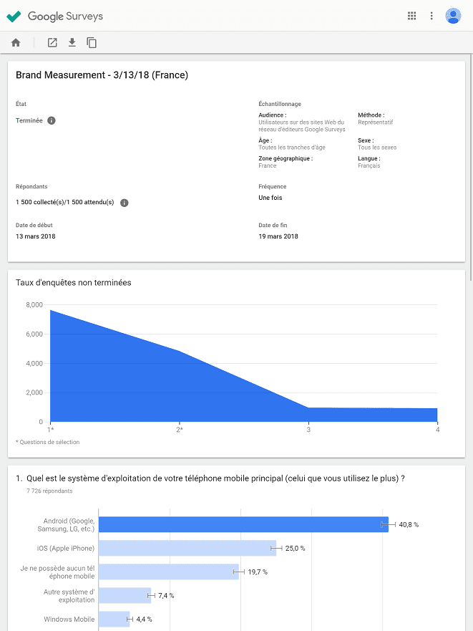The image size is (473, 631).
Task: Click the Représentatif method value
Action: coord(375,122)
